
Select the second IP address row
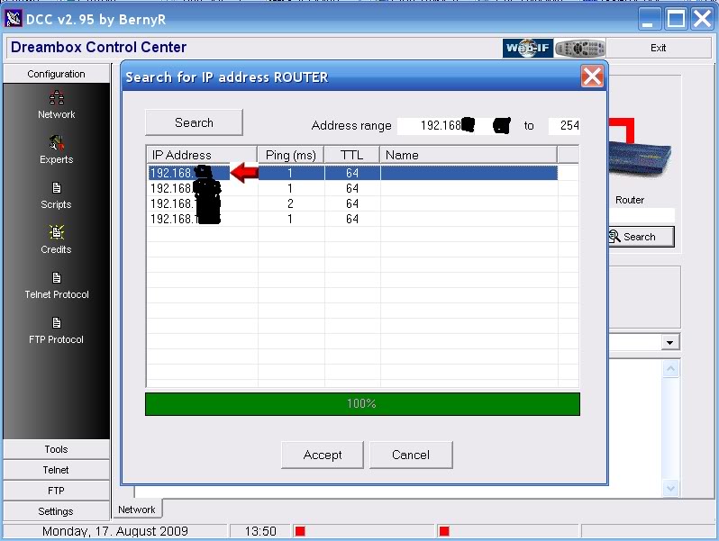click(x=352, y=188)
